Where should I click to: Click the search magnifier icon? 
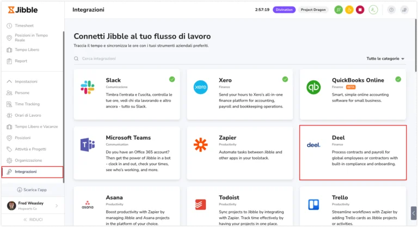76,59
